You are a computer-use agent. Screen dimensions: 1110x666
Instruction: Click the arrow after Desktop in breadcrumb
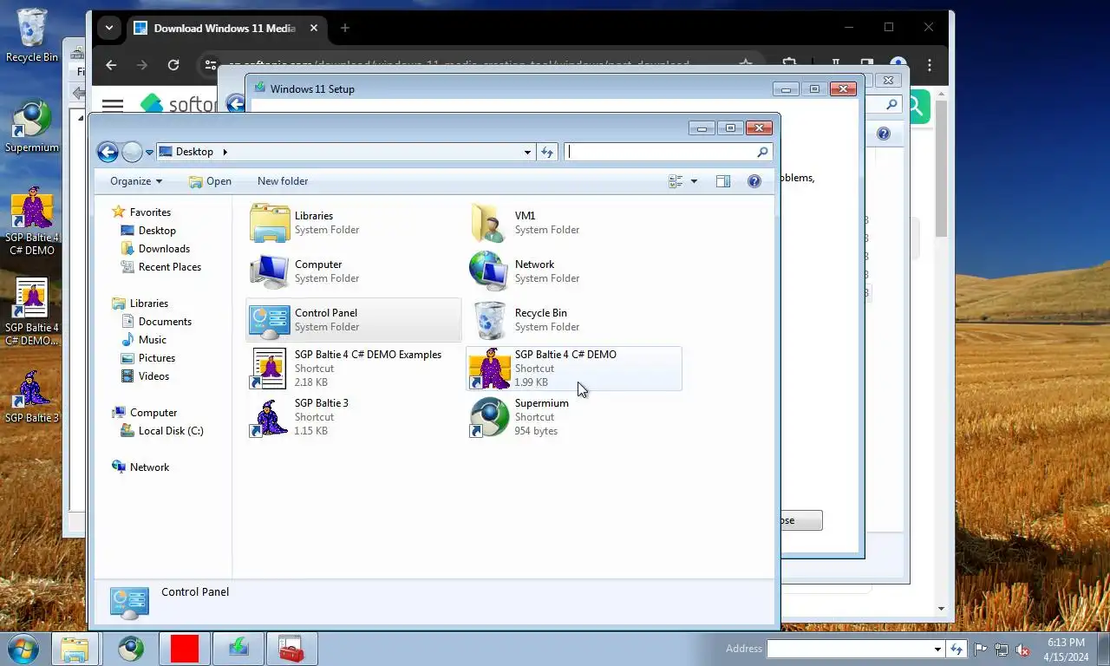(x=225, y=152)
